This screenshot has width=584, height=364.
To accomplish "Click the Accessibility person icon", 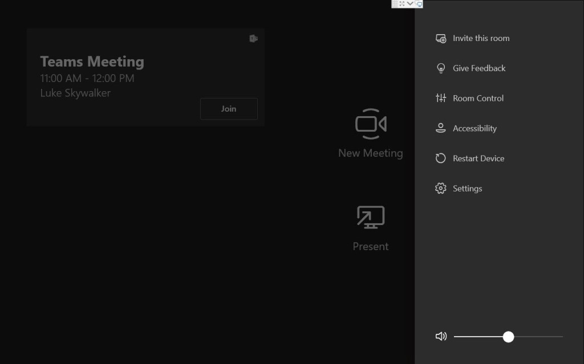I will (440, 128).
